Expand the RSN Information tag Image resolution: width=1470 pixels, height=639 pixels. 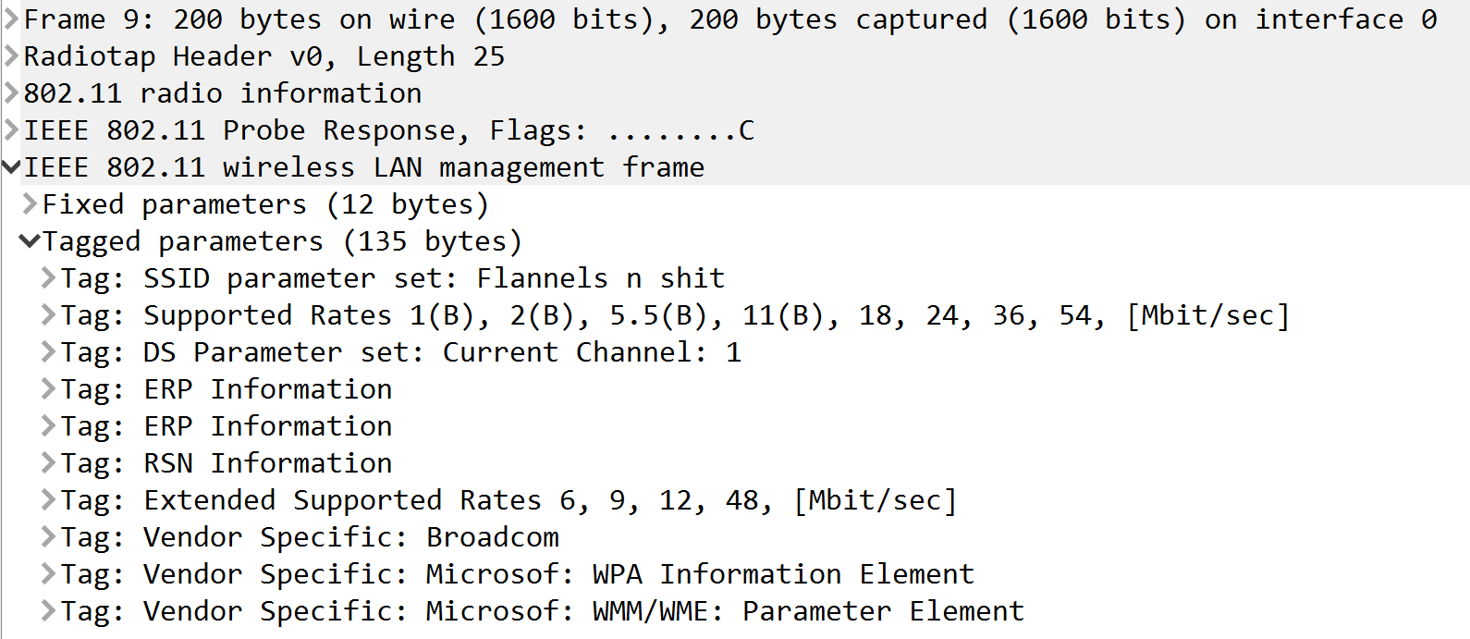[48, 463]
